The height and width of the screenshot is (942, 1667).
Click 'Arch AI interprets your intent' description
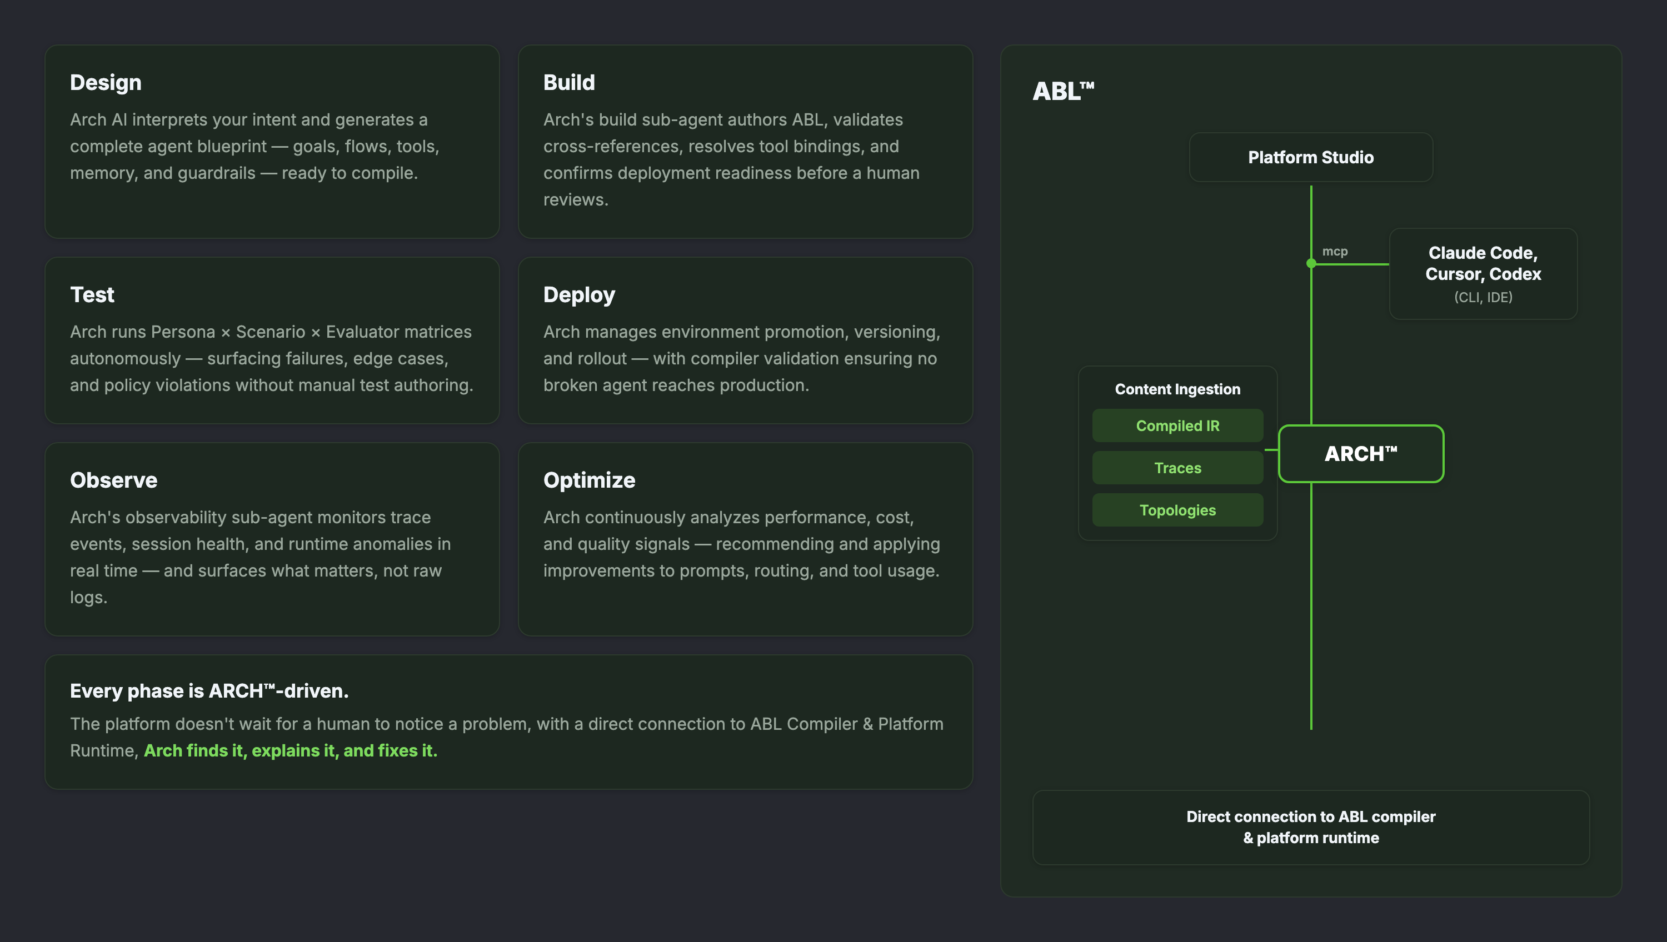(x=255, y=146)
